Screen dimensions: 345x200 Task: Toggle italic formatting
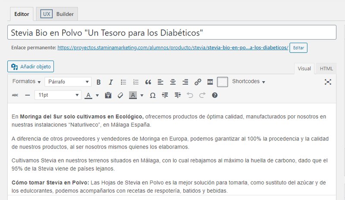(x=111, y=82)
